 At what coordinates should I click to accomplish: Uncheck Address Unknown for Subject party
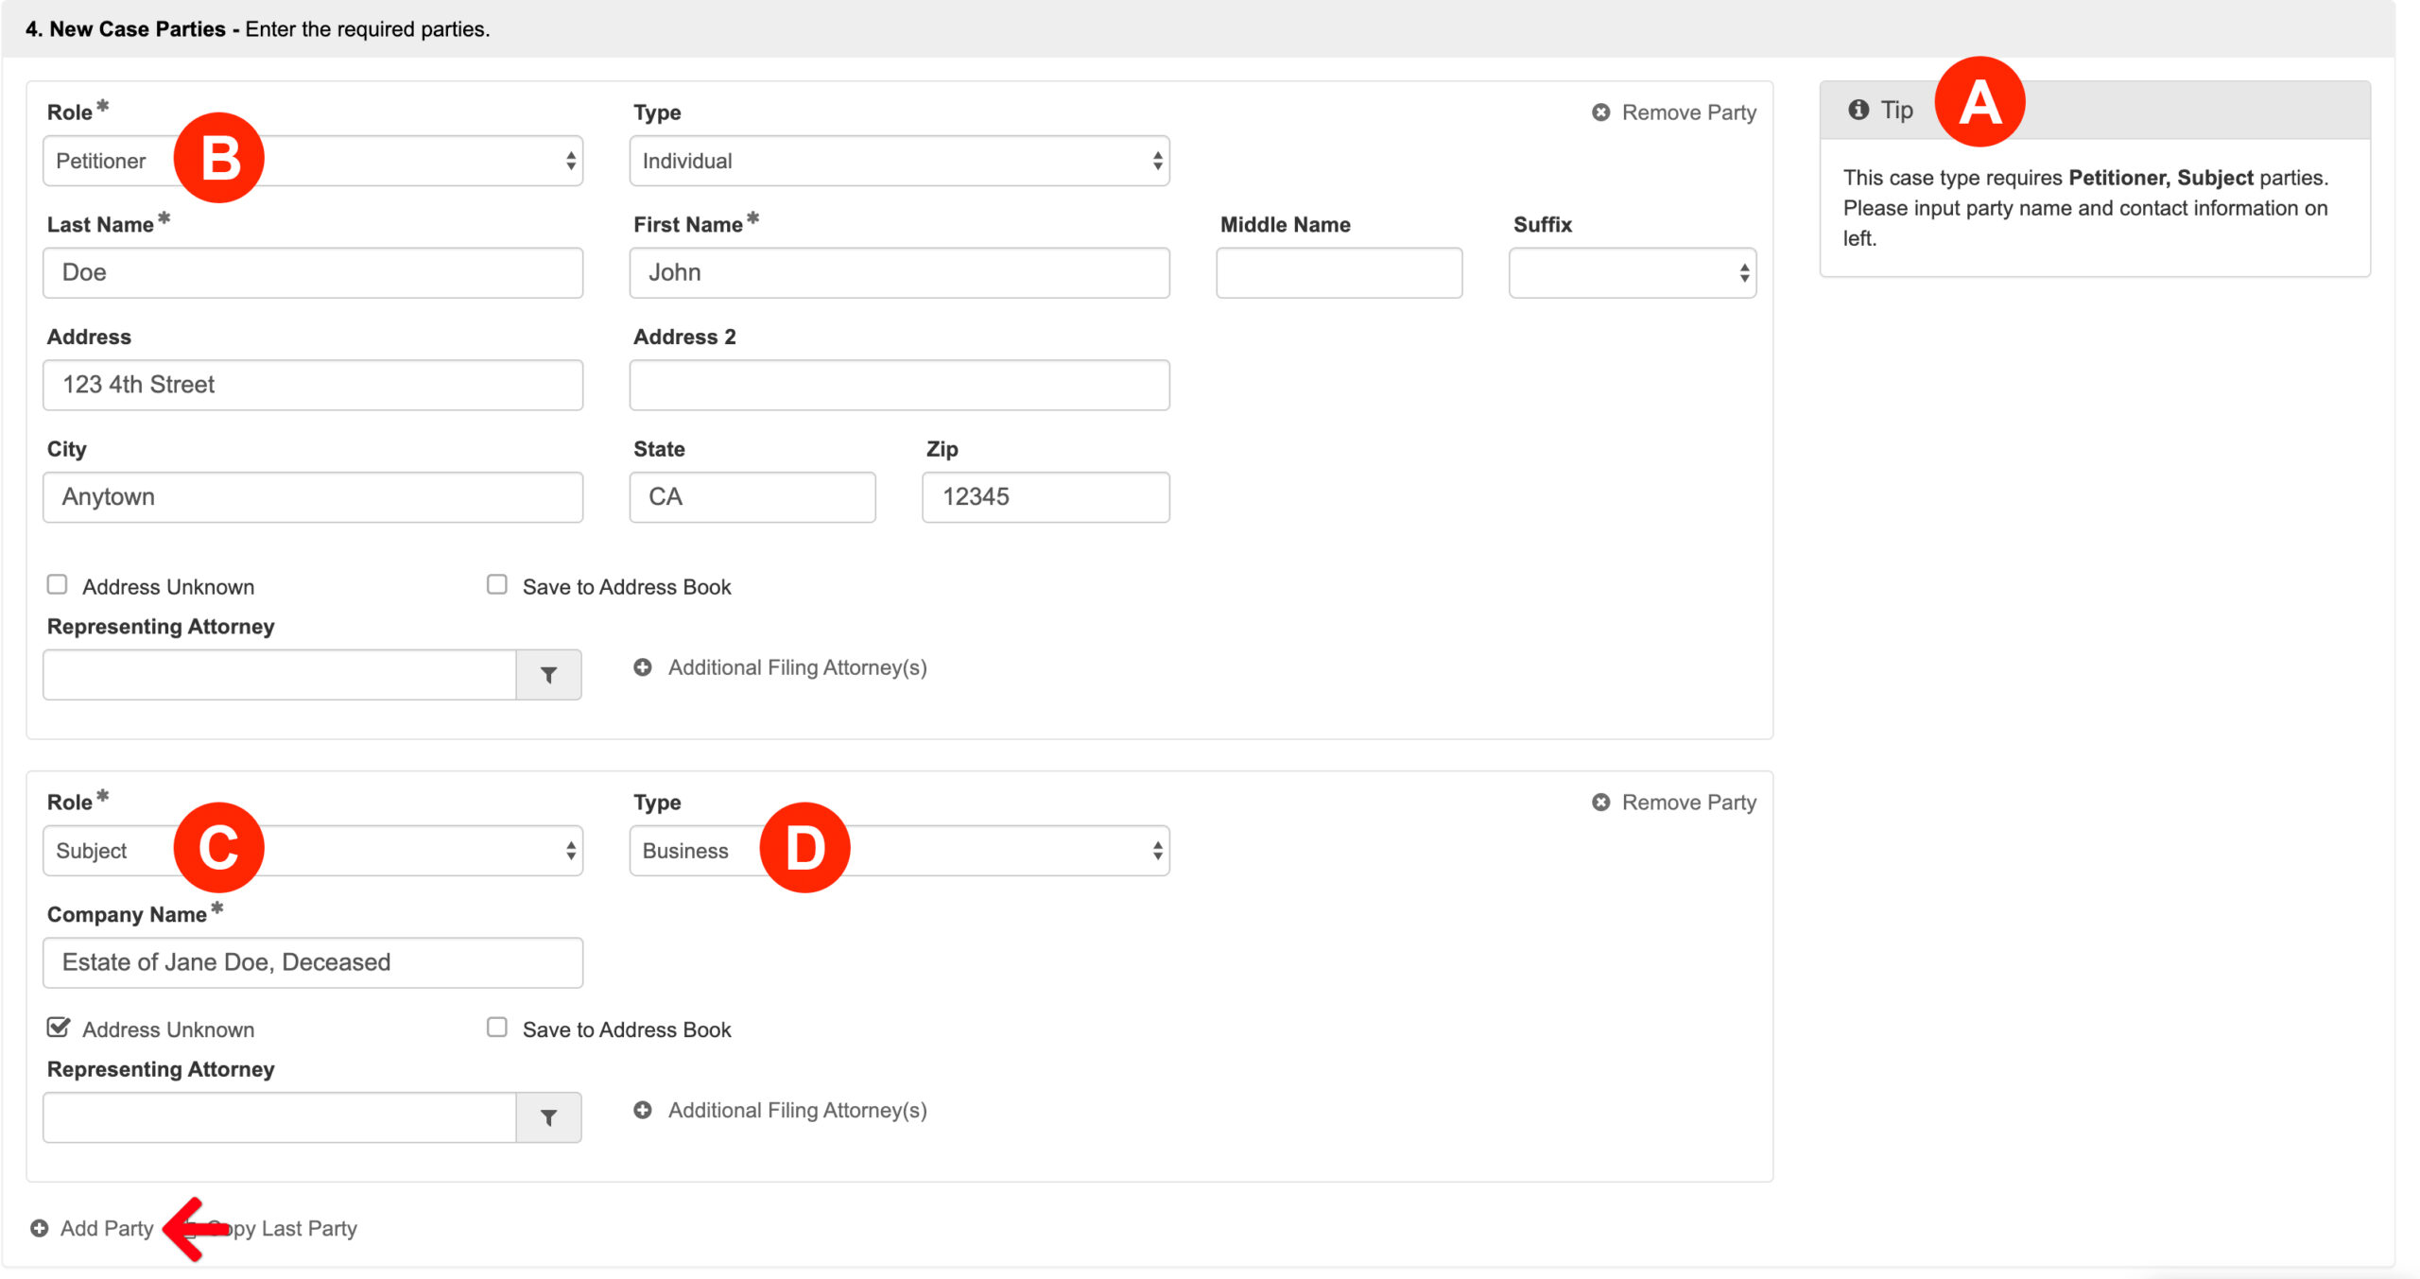point(59,1028)
